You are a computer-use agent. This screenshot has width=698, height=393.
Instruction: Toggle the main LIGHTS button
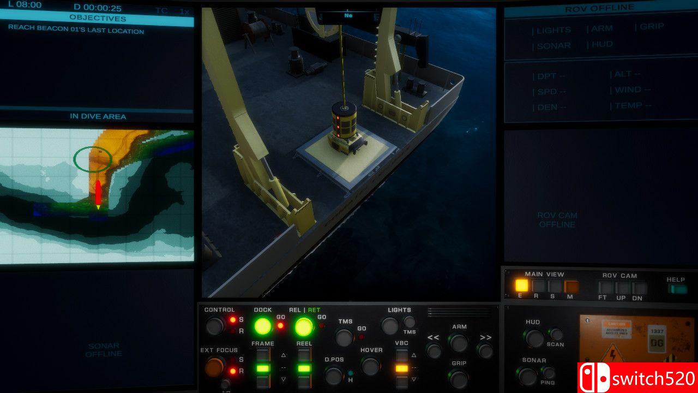(390, 326)
